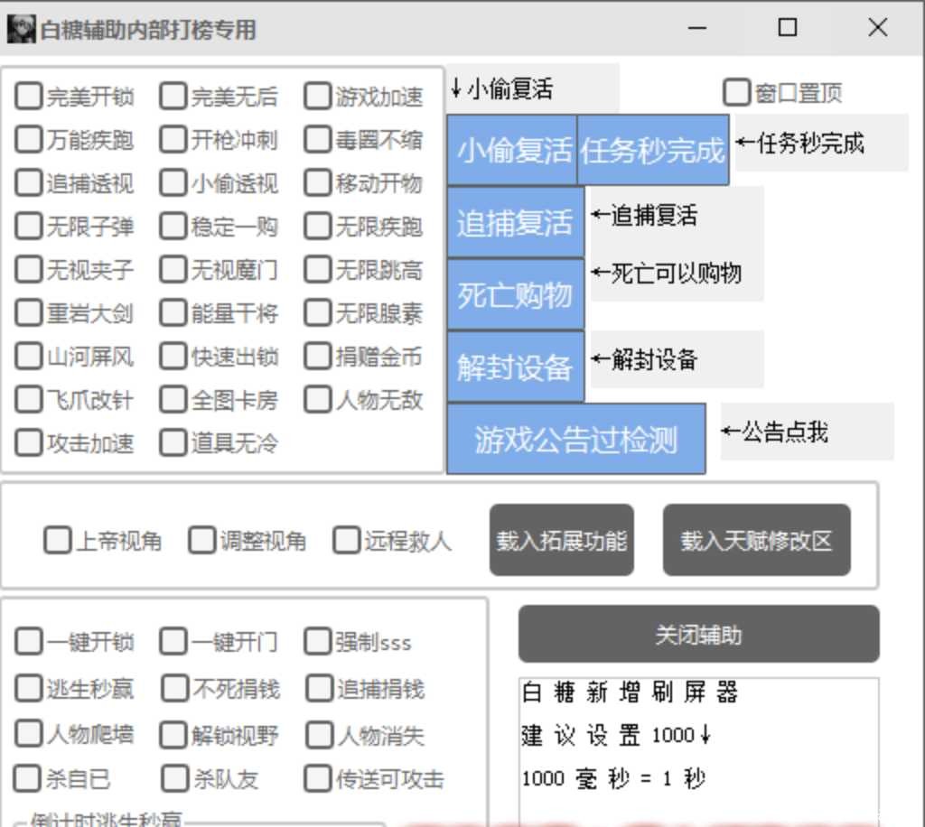Viewport: 925px width, 827px height.
Task: Check 不死捐钱 box
Action: pyautogui.click(x=175, y=688)
